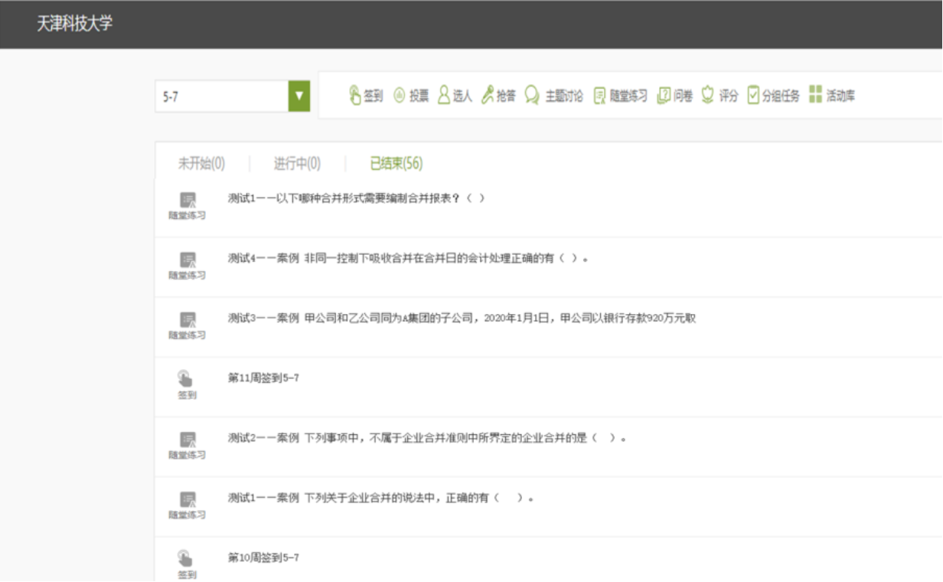
Task: Click the 5-7 class selection field
Action: coord(221,96)
